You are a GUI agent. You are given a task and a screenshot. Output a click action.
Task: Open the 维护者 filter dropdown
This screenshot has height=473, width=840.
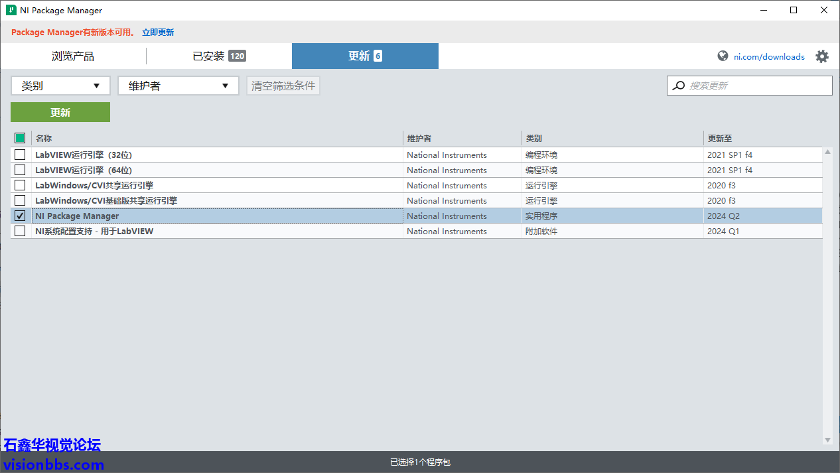[178, 86]
